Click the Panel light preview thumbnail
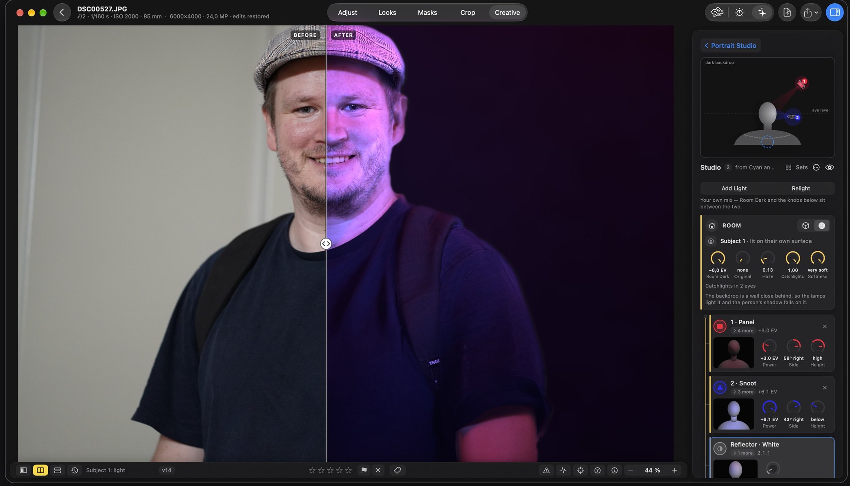Screen dimensions: 850x486 click(x=734, y=353)
